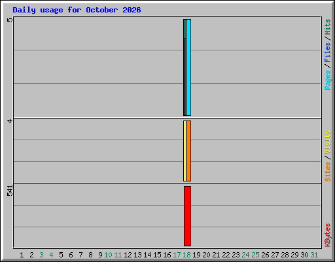Click day label '6' on the x-axis
The width and height of the screenshot is (335, 262).
(x=71, y=255)
